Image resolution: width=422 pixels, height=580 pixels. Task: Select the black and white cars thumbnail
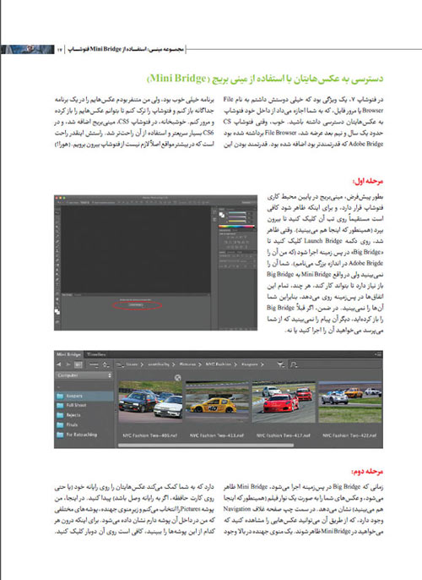[150, 402]
